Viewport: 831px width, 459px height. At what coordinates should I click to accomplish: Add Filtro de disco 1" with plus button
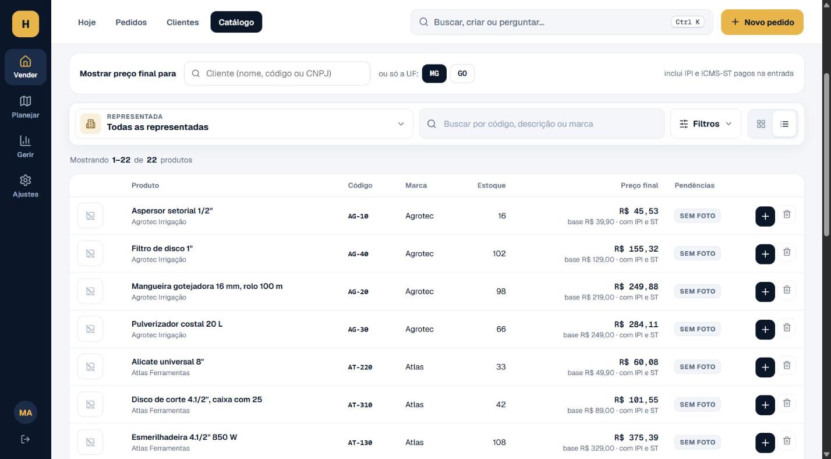(x=765, y=254)
